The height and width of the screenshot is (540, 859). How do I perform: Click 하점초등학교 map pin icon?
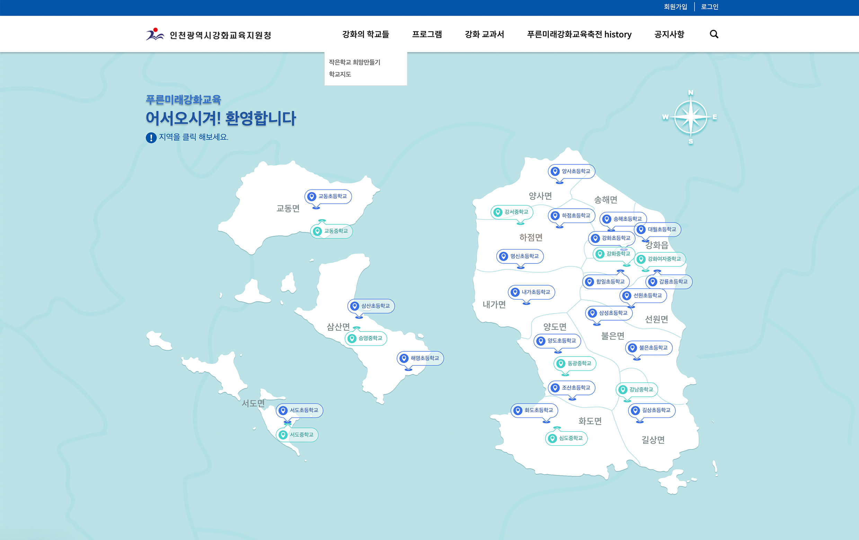point(555,216)
